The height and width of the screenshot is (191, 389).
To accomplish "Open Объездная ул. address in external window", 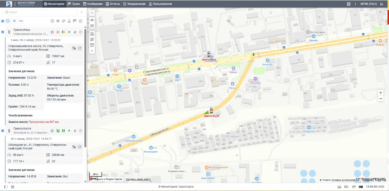I will tap(80, 147).
